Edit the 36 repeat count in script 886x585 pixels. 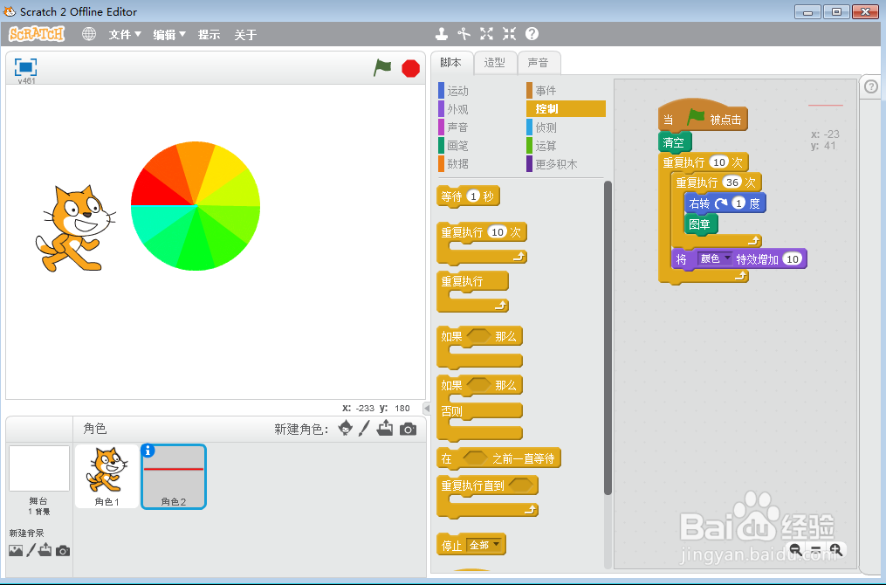coord(732,182)
